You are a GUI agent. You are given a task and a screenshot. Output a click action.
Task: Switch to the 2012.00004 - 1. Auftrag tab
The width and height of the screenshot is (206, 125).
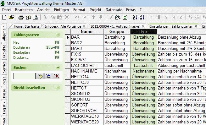point(115,26)
